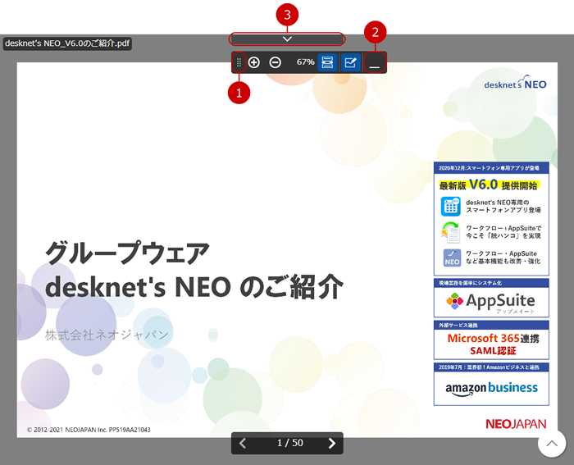Toggle fit-to-width page view button

[326, 62]
